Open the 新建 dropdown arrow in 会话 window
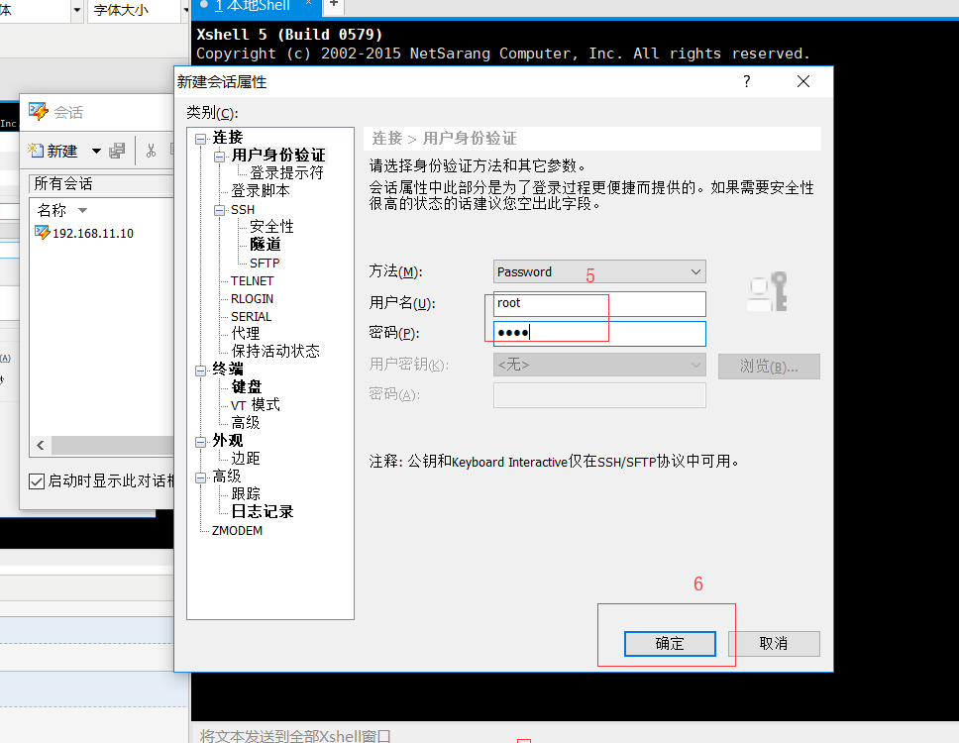 click(96, 151)
